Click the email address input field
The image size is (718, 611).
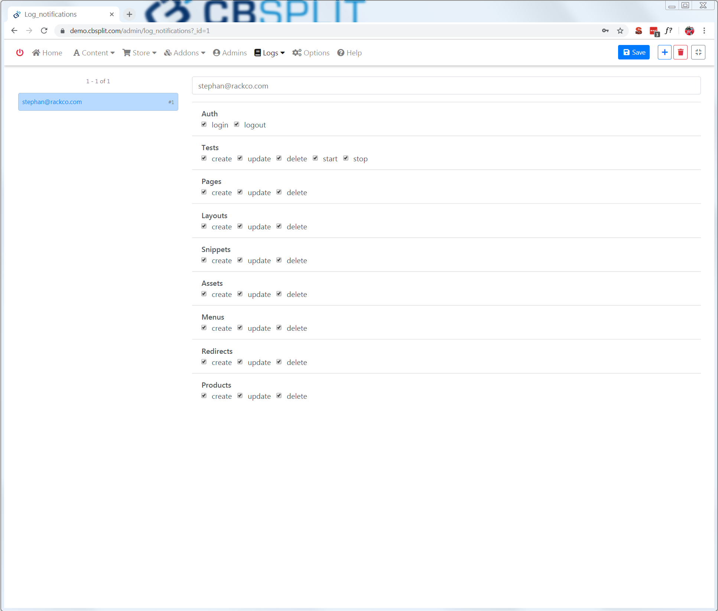(446, 86)
